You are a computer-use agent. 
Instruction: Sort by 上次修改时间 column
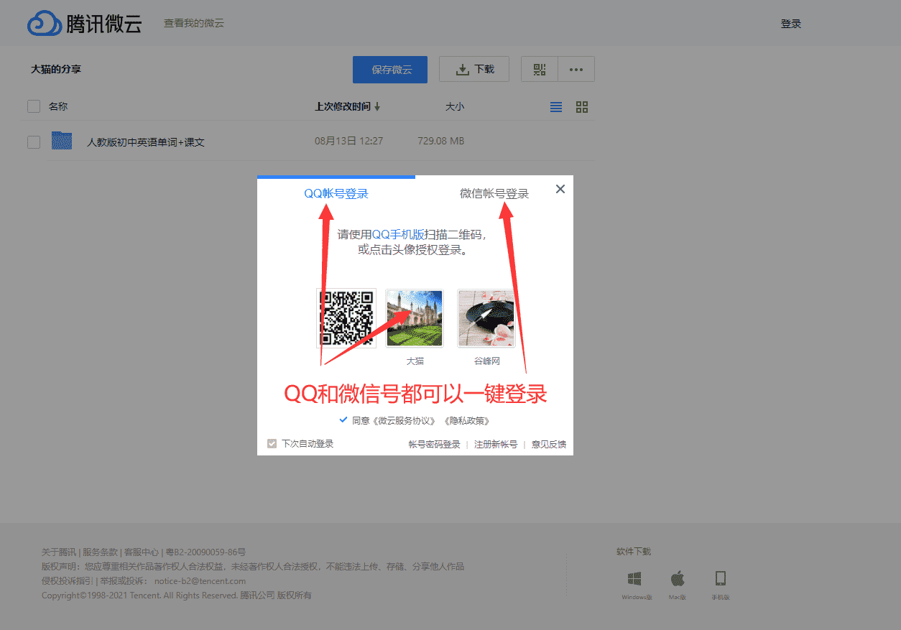tap(348, 106)
